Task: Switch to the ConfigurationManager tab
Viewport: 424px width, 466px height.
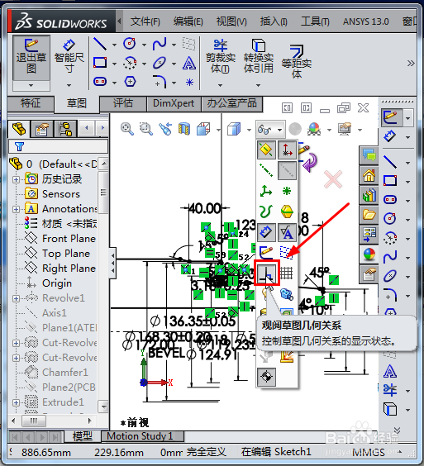Action: click(66, 129)
